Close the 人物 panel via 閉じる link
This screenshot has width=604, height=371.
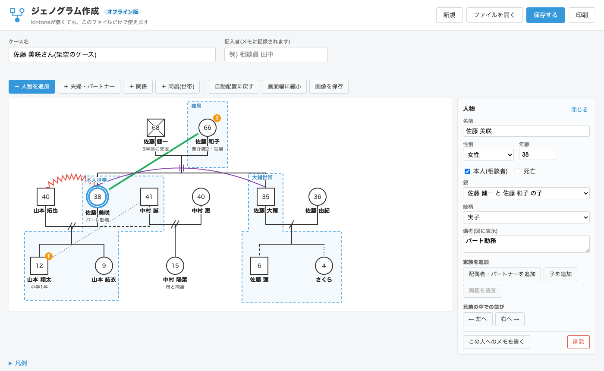point(579,110)
